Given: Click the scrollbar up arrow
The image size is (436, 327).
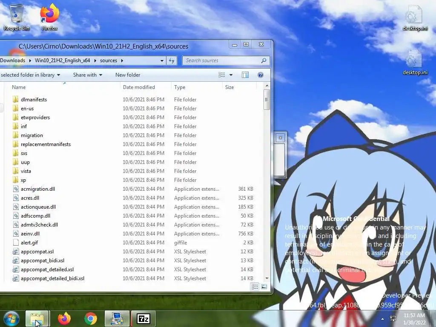Looking at the screenshot, I should 267,86.
